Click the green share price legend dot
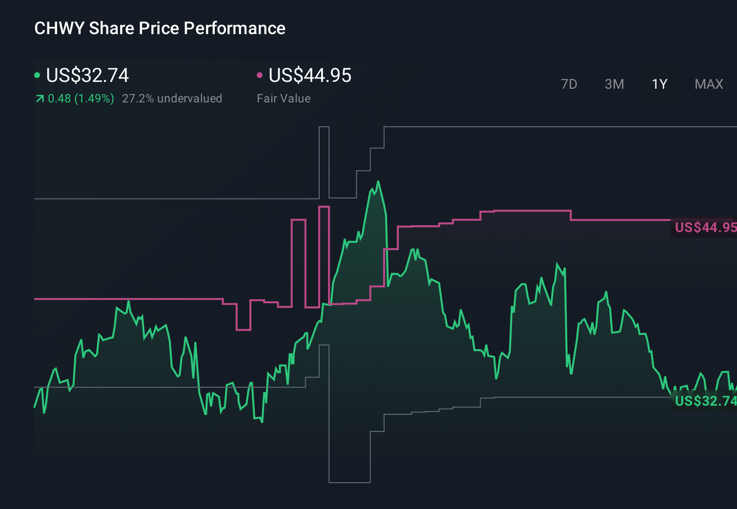The width and height of the screenshot is (737, 509). coord(37,75)
